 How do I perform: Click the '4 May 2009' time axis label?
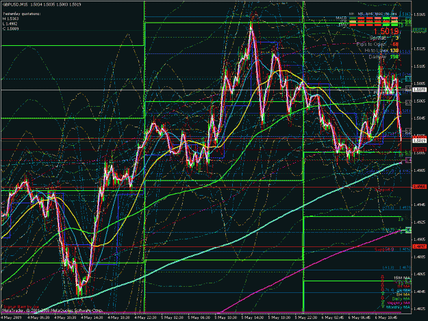point(11,318)
